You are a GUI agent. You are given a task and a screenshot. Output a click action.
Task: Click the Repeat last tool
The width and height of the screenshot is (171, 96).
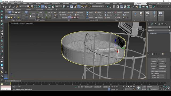pos(62,13)
